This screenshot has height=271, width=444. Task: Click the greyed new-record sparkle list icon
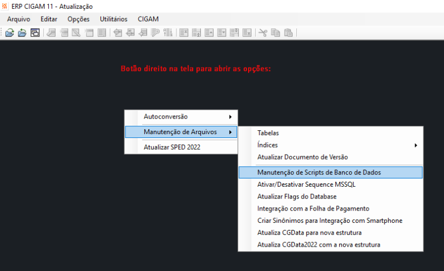[64, 33]
